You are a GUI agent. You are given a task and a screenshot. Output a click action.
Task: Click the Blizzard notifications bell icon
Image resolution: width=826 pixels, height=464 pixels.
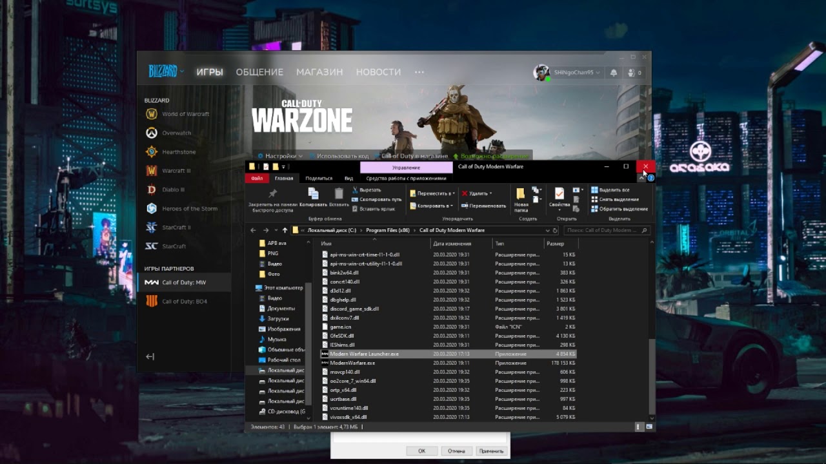click(x=614, y=73)
